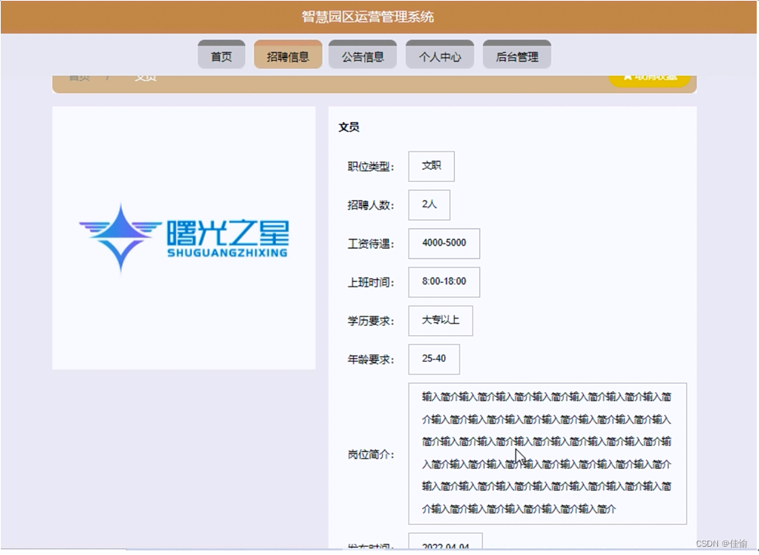The height and width of the screenshot is (555, 759).
Task: Click the star emblem in the logo
Action: (121, 238)
